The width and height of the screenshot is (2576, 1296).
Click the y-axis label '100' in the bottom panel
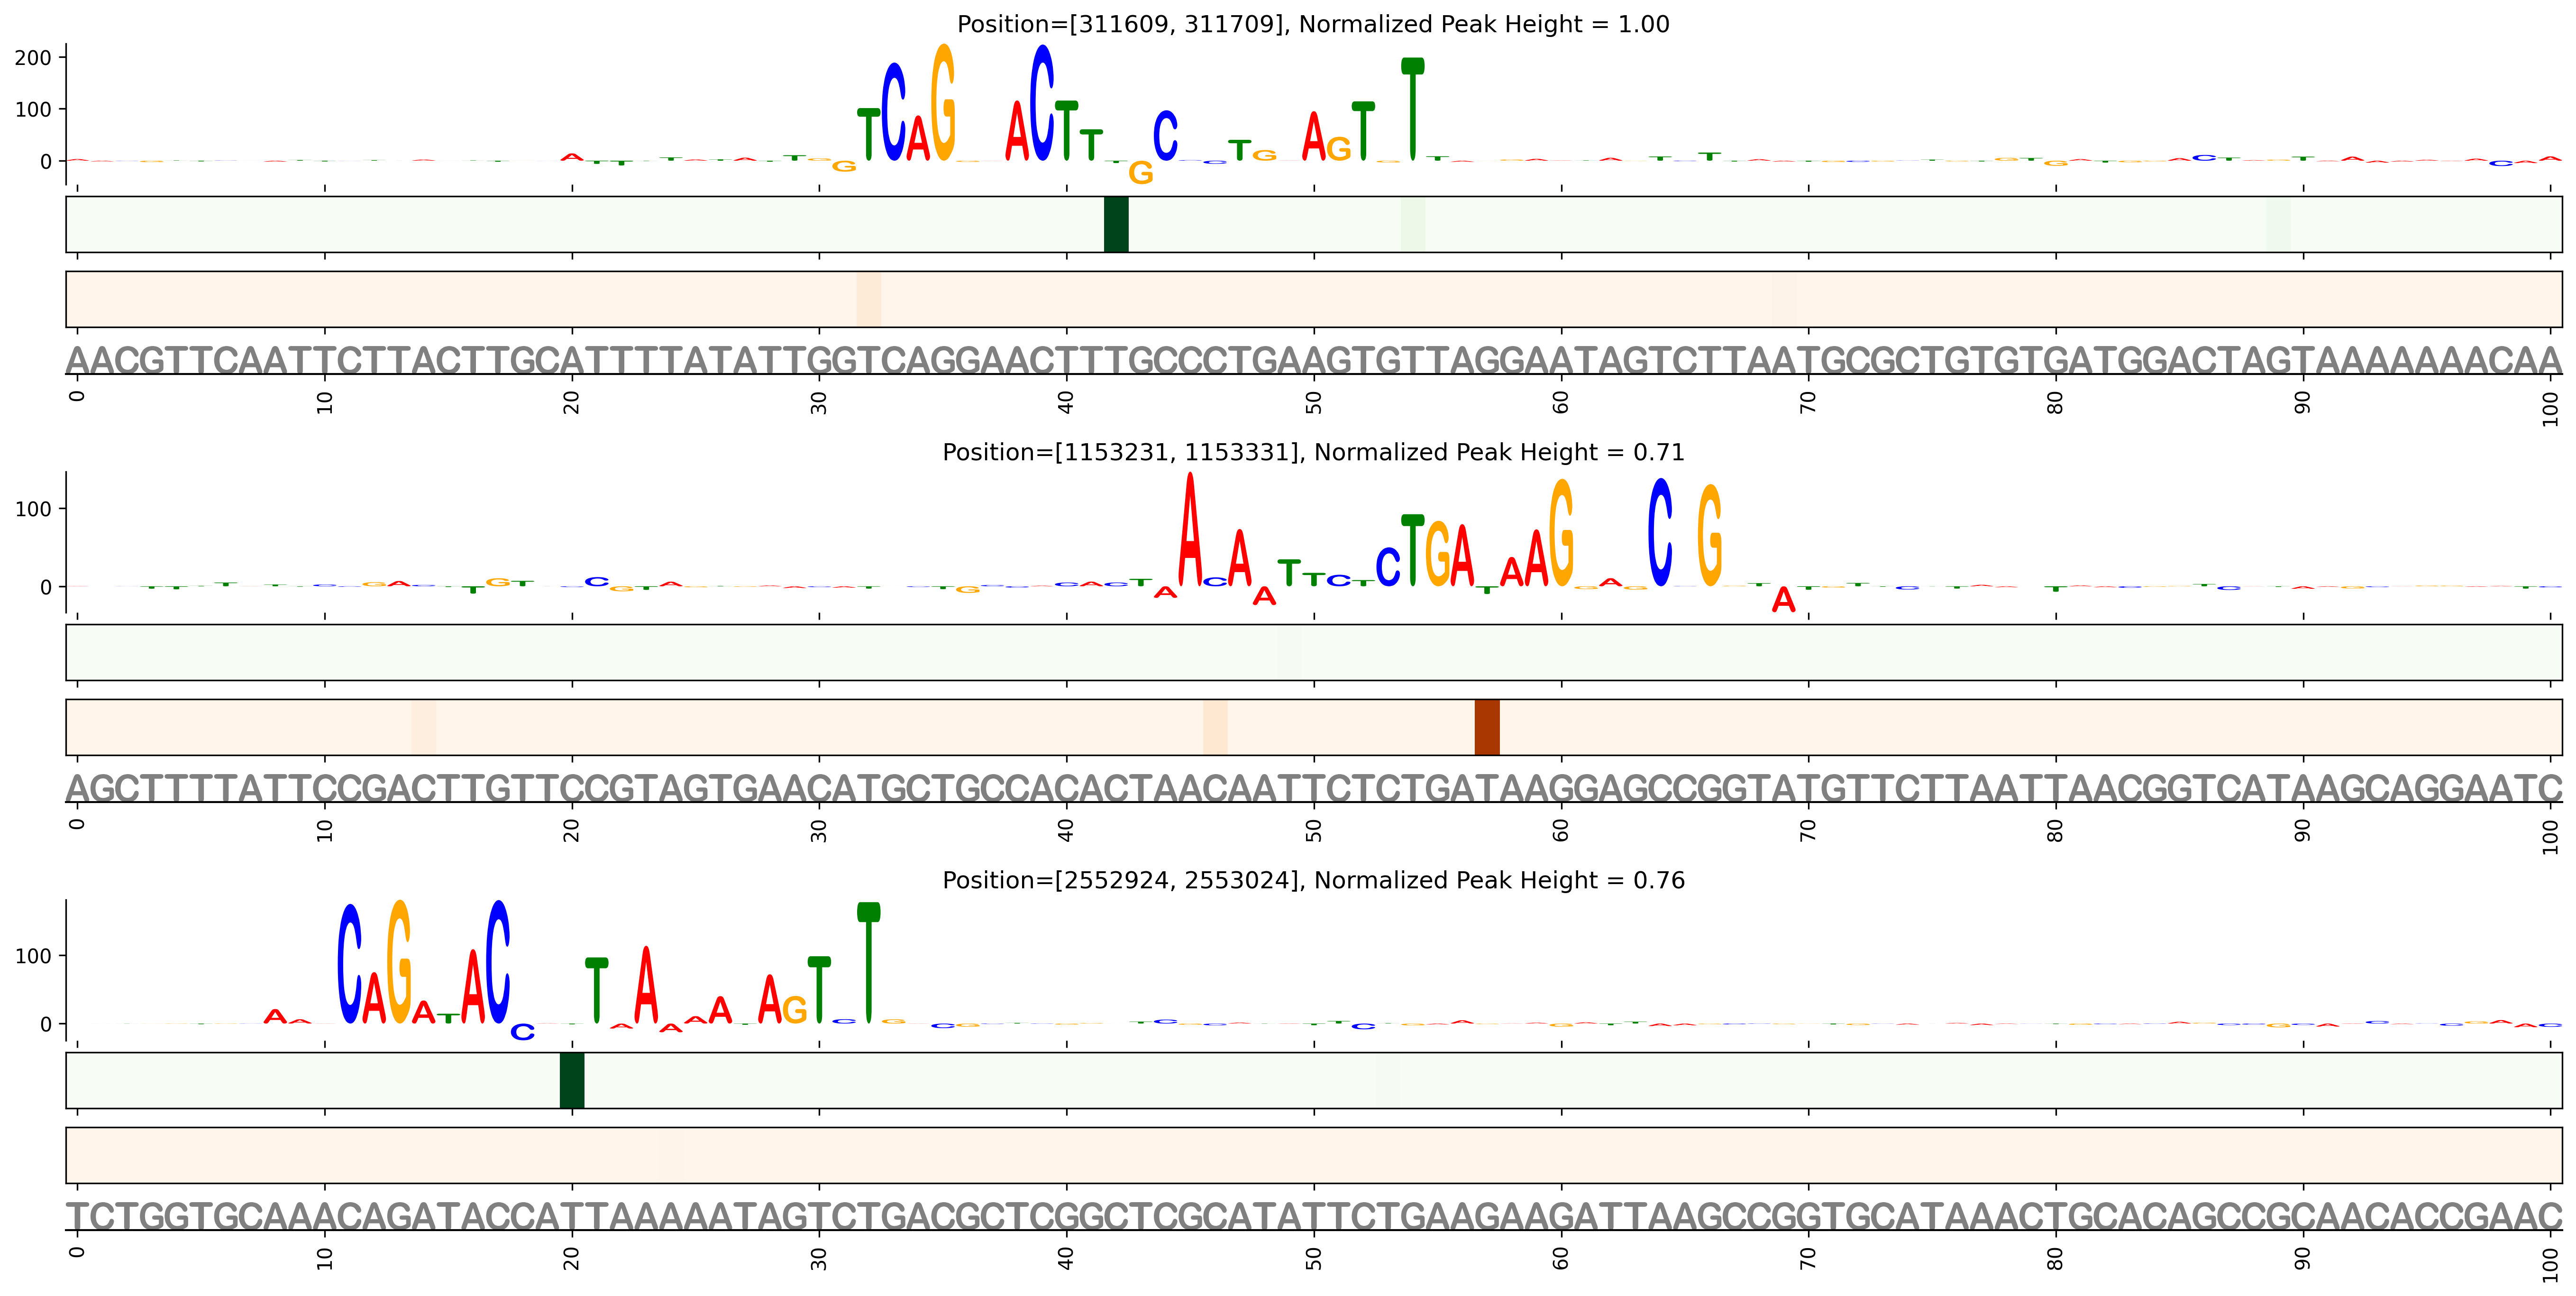coord(33,956)
